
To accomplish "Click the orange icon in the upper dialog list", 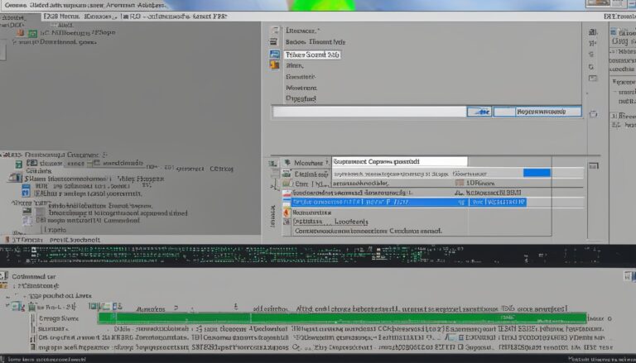I will [274, 64].
